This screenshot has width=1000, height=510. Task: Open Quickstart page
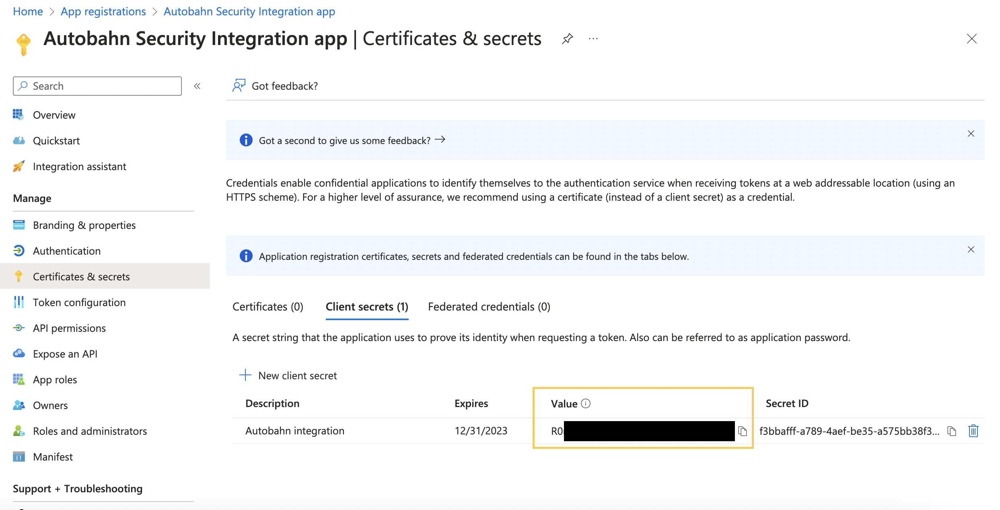click(x=56, y=141)
